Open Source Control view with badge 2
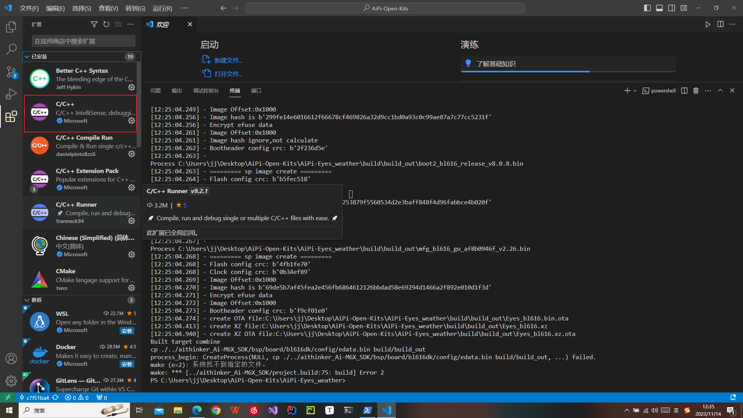The width and height of the screenshot is (743, 418). click(11, 72)
